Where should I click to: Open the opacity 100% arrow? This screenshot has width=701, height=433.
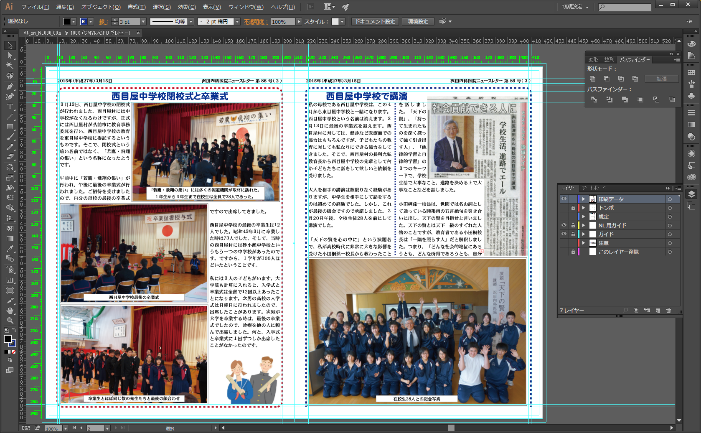[299, 22]
